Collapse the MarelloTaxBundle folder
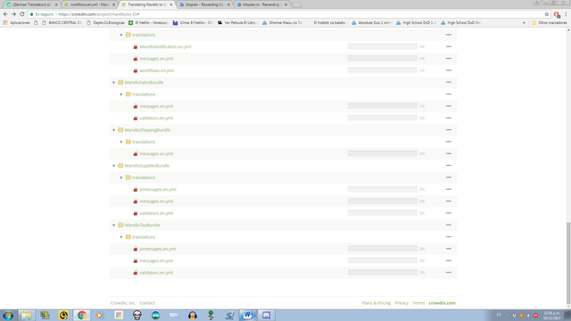 (113, 226)
